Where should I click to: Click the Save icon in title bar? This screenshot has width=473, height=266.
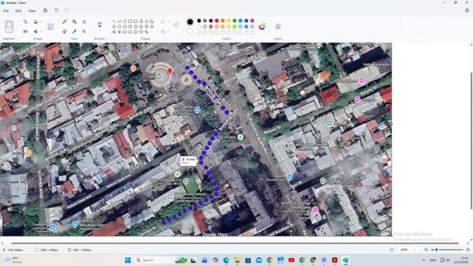click(45, 11)
